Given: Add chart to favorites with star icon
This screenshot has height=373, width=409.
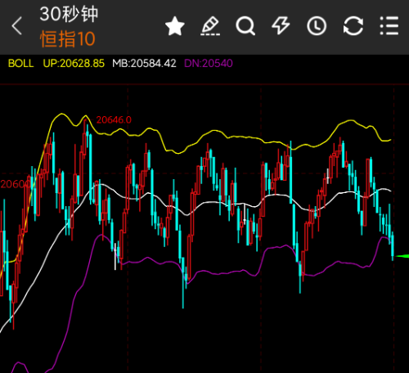Looking at the screenshot, I should coord(175,26).
